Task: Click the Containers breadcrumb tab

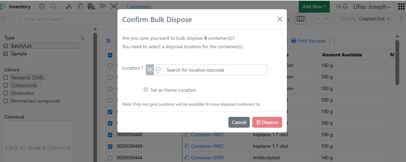Action: click(x=139, y=7)
